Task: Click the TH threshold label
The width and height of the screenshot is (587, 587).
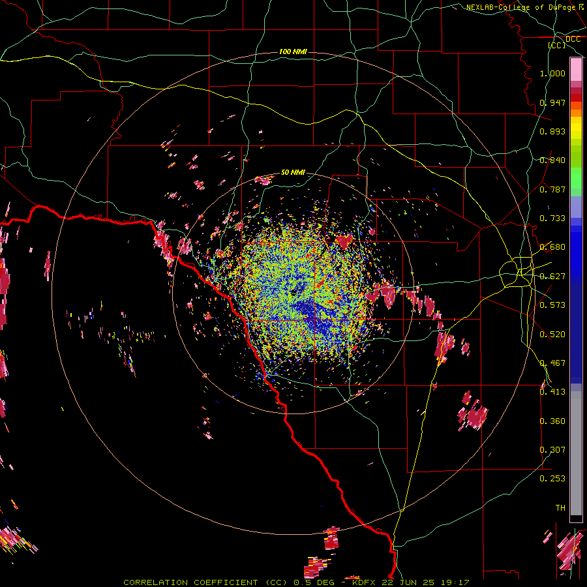Action: pos(560,508)
